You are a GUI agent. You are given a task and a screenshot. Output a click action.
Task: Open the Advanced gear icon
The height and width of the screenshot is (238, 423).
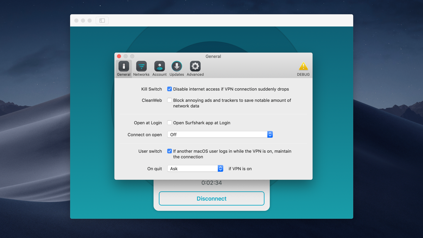(195, 68)
